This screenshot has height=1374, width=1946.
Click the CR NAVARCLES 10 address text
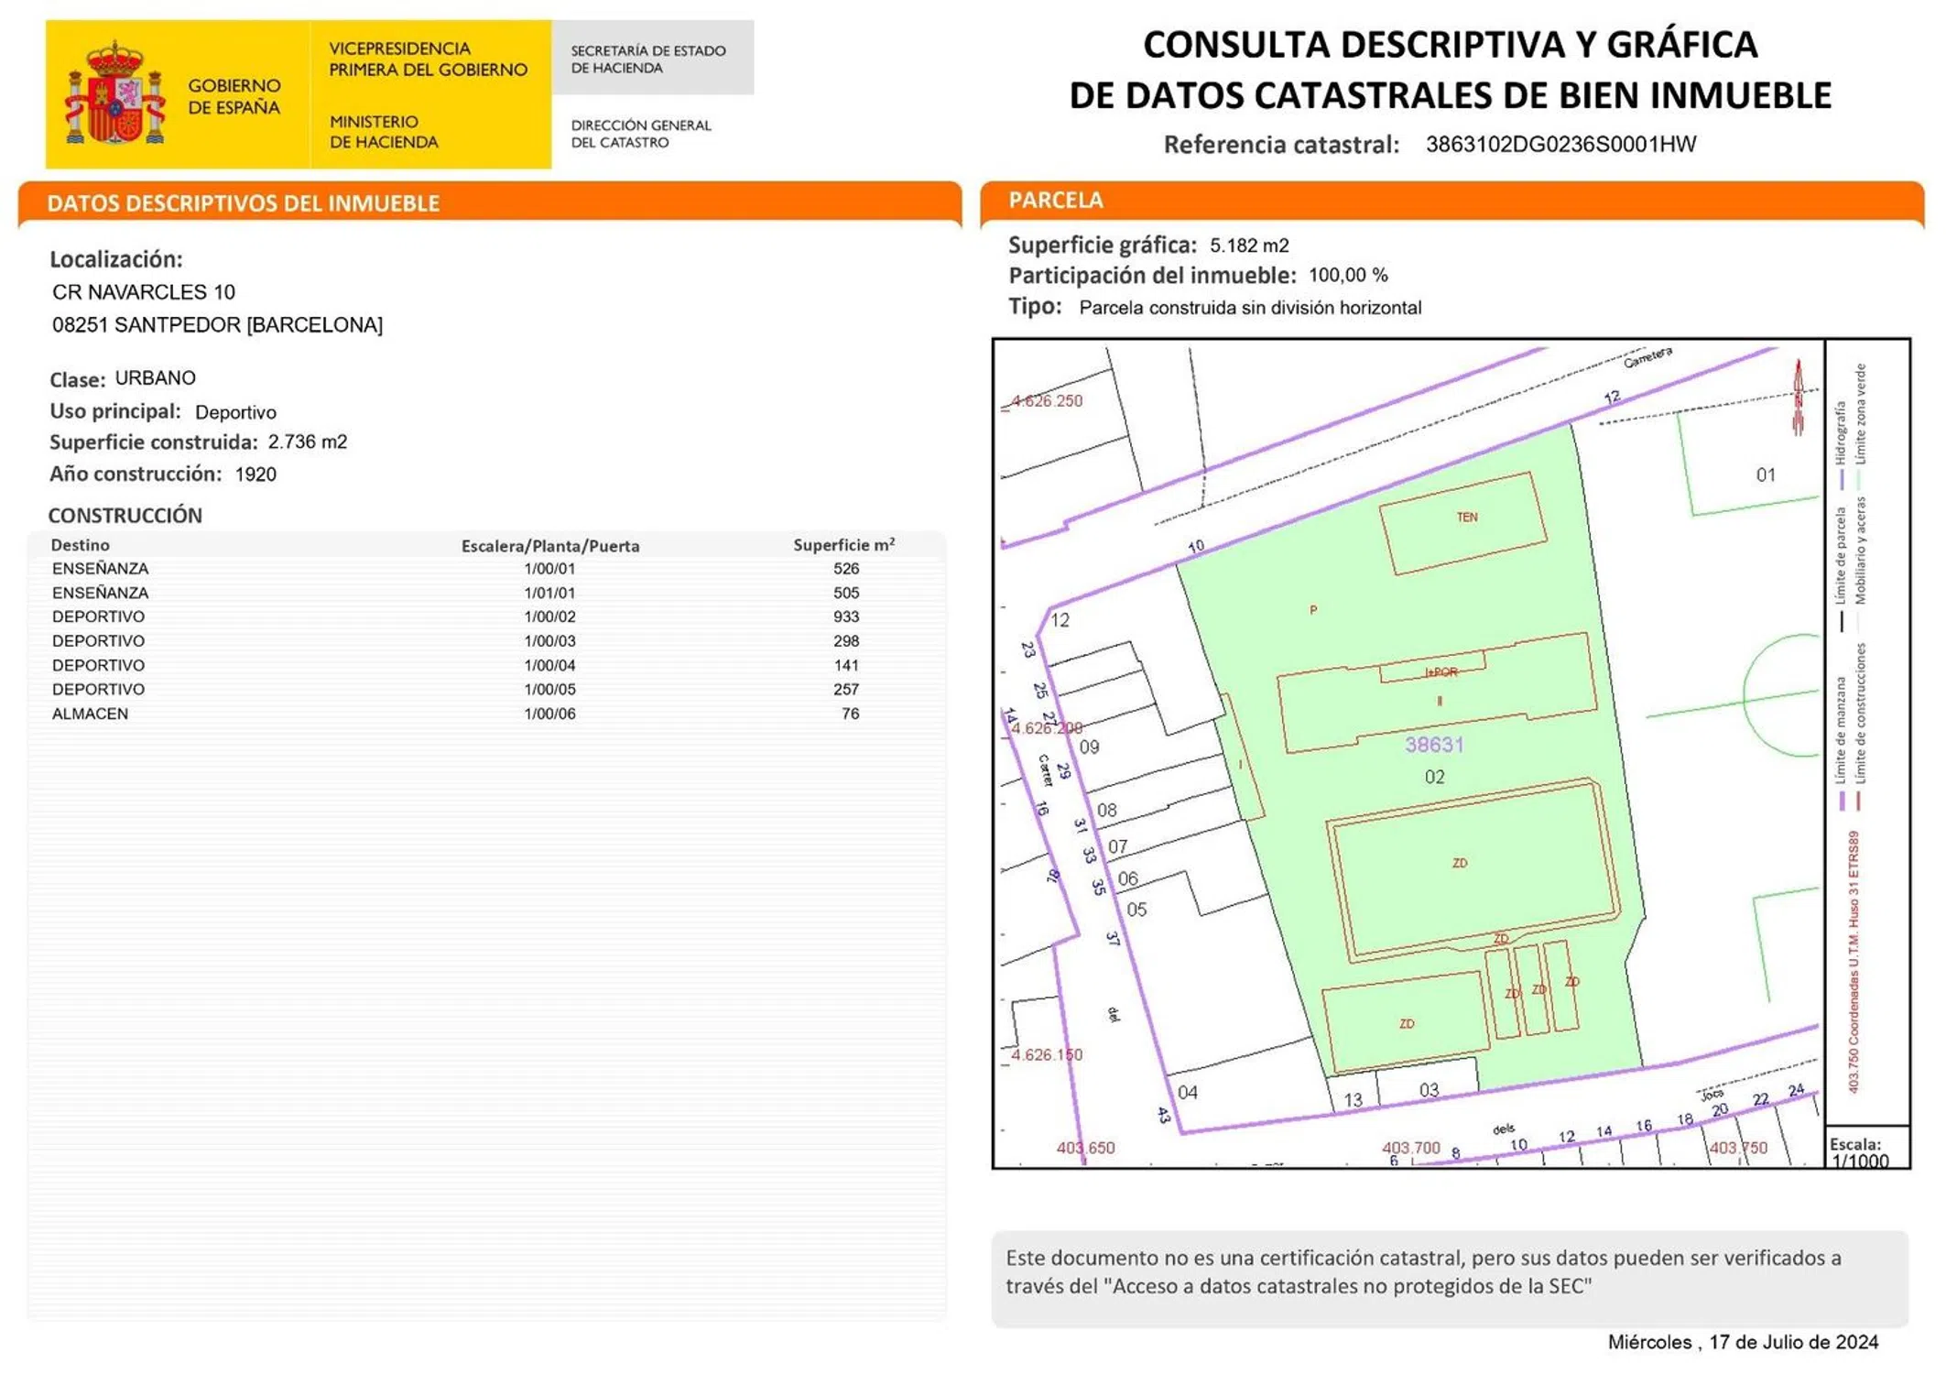(144, 292)
